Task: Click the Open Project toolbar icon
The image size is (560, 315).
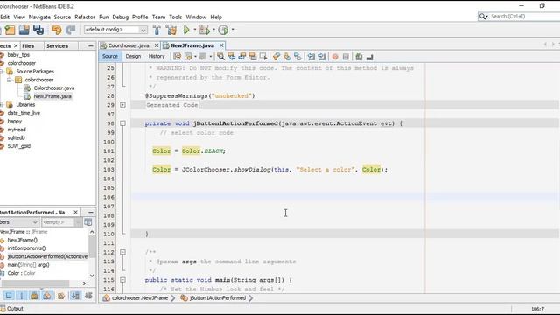Action: pyautogui.click(x=24, y=30)
